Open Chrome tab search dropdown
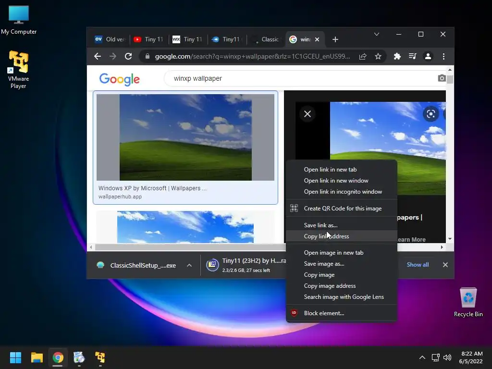The height and width of the screenshot is (369, 492). (377, 34)
